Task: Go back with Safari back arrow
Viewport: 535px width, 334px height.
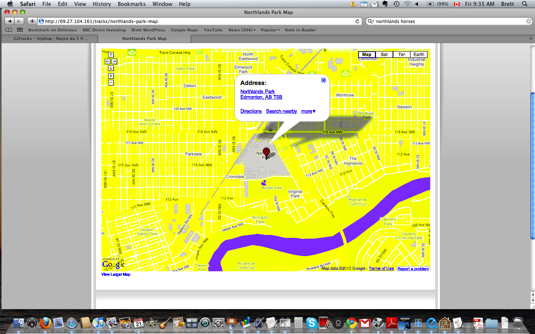Action: (x=10, y=21)
